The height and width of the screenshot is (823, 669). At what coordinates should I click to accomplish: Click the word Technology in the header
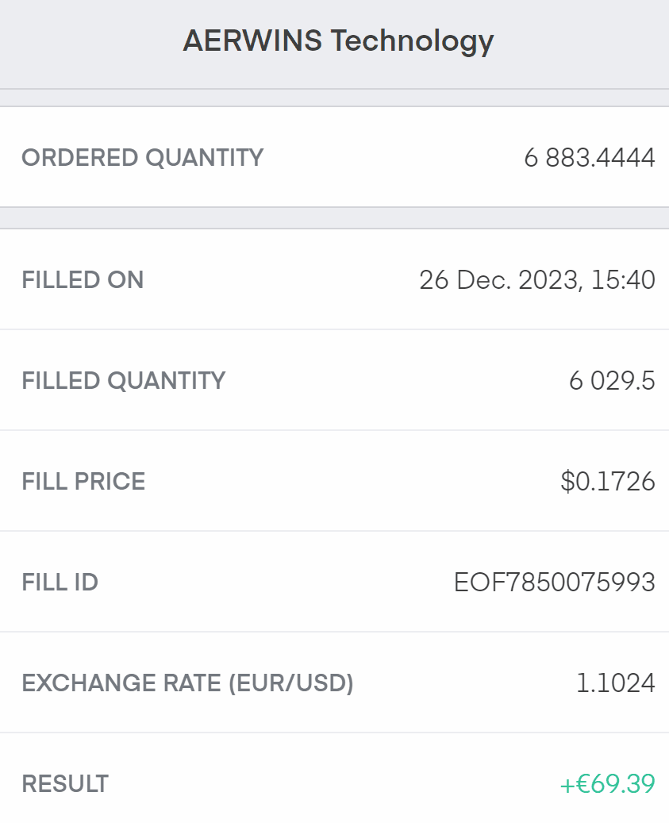pos(412,40)
